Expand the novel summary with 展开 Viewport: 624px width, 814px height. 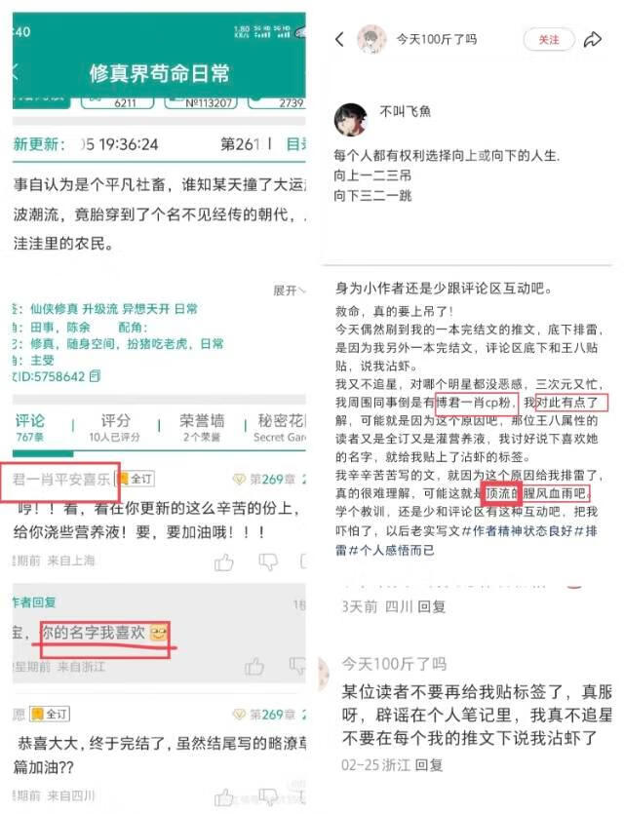click(x=290, y=291)
